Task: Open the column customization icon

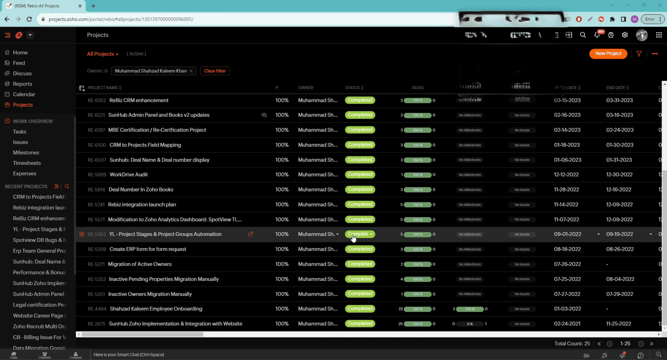Action: 82,88
